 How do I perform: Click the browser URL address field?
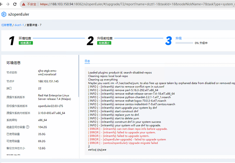136,4
